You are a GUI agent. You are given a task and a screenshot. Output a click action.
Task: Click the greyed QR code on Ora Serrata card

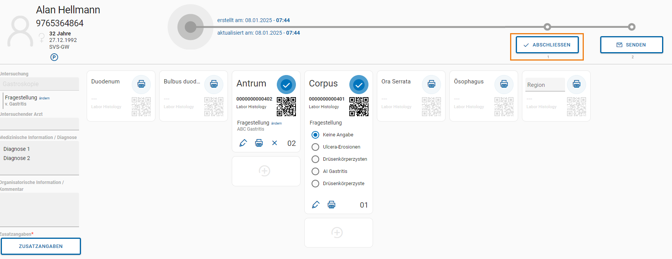[431, 107]
